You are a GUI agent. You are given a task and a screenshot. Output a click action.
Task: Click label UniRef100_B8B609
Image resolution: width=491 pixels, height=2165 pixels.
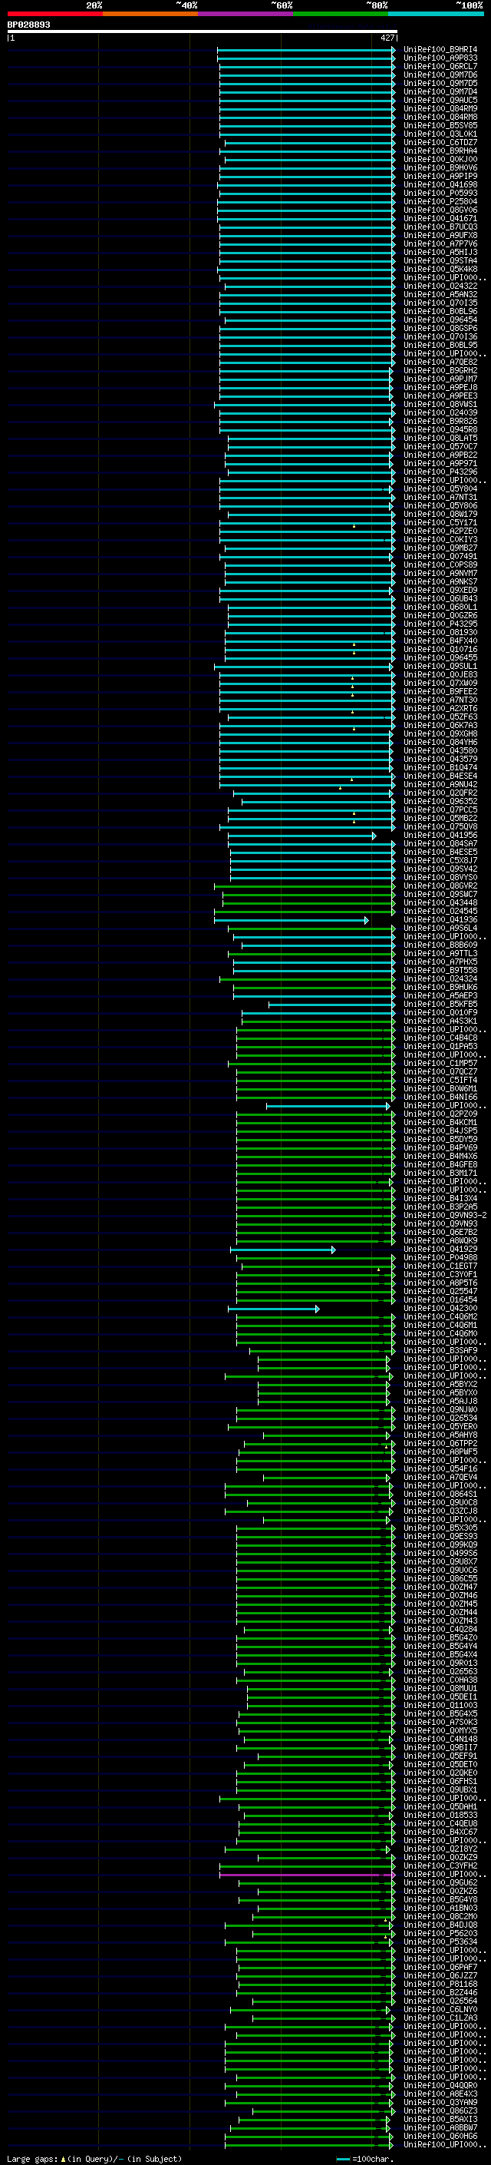[x=440, y=945]
